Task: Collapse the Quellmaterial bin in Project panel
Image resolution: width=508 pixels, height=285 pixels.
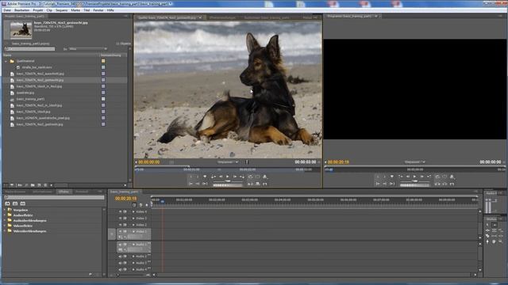Action: point(6,61)
